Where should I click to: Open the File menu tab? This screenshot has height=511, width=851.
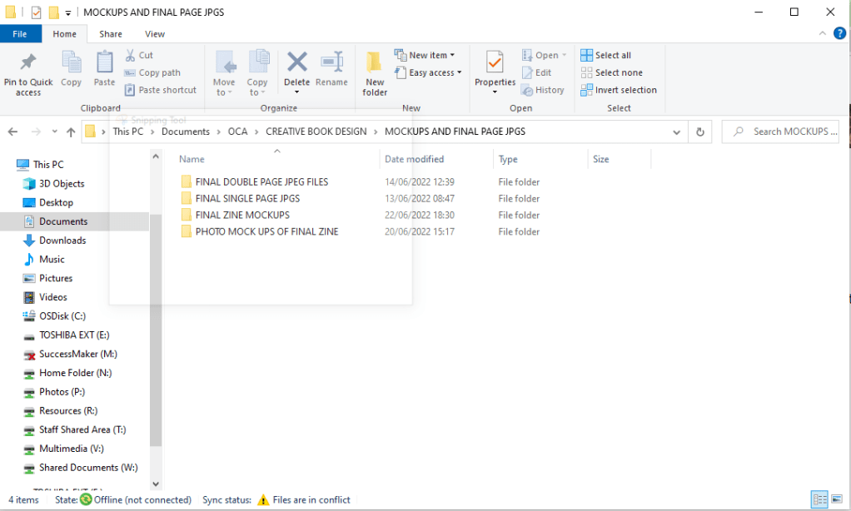point(20,34)
